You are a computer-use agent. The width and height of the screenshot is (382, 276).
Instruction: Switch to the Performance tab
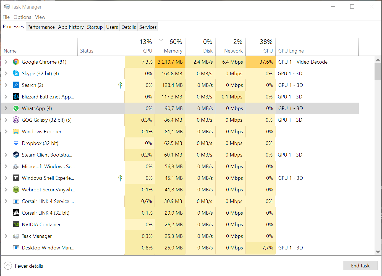point(41,27)
